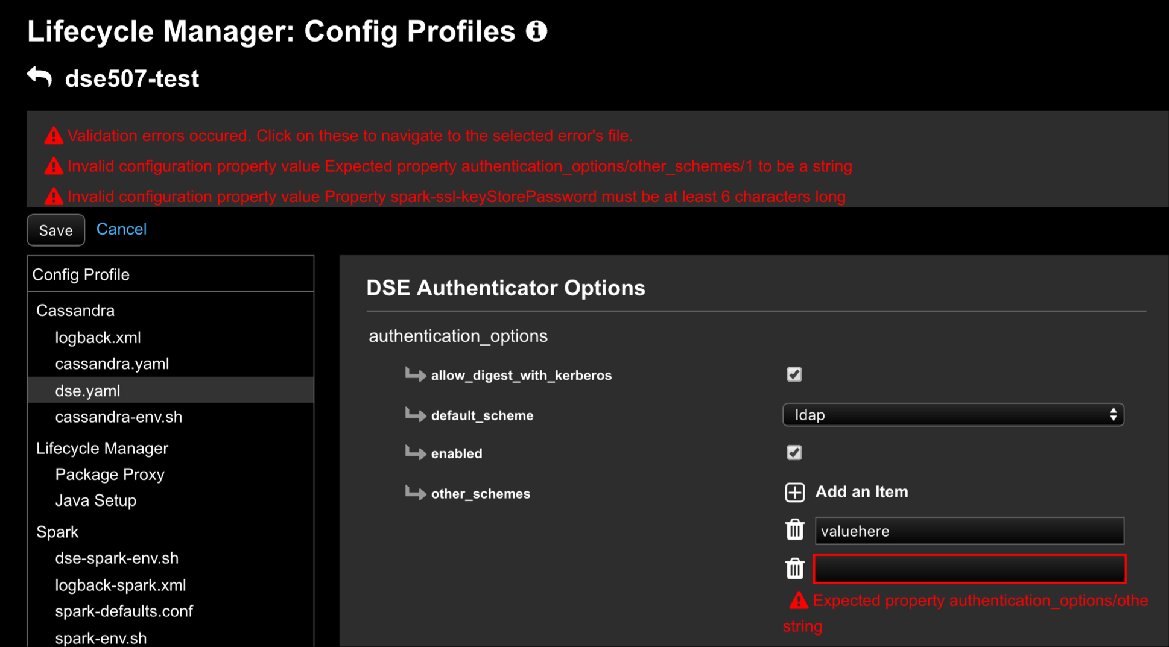Screen dimensions: 1169x647
Task: Click the back arrow next to dse507-test
Action: [x=38, y=77]
